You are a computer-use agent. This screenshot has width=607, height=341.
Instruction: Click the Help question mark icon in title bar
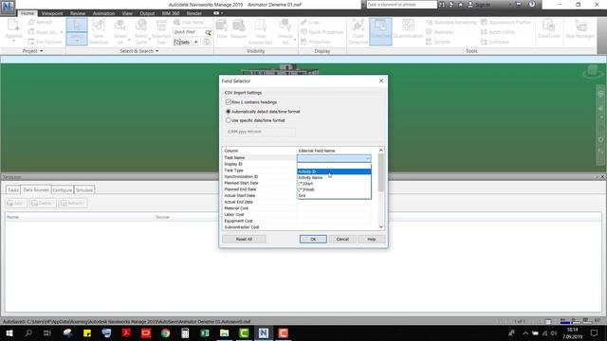(532, 4)
